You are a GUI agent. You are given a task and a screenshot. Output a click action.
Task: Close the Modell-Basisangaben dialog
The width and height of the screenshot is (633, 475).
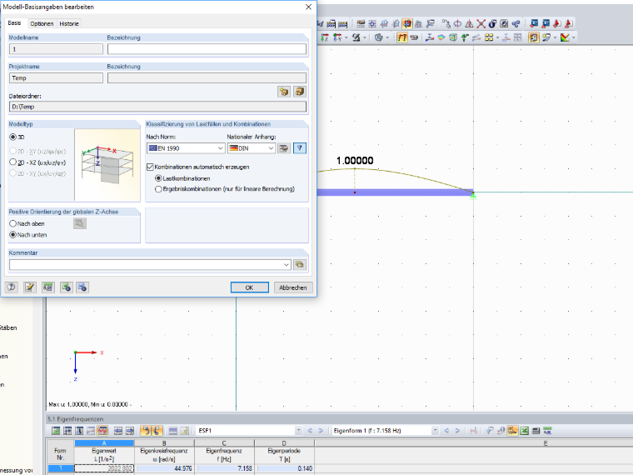click(x=308, y=7)
